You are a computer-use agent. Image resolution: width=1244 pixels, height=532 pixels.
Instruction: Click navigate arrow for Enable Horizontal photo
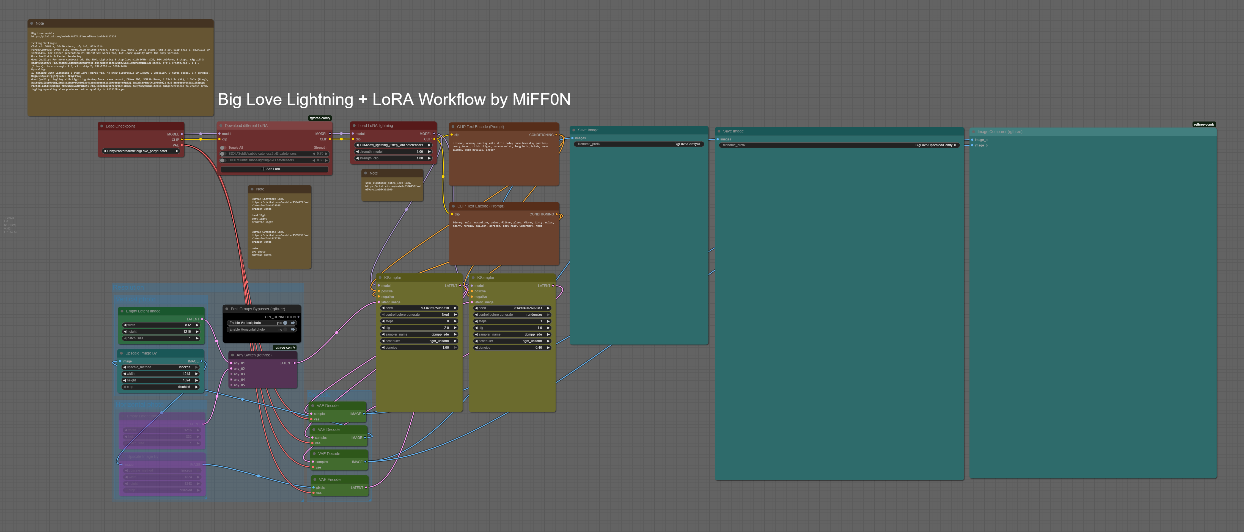[x=293, y=329]
